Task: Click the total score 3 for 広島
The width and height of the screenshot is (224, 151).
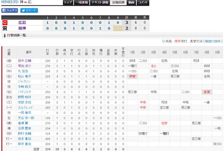Action: [x=127, y=23]
